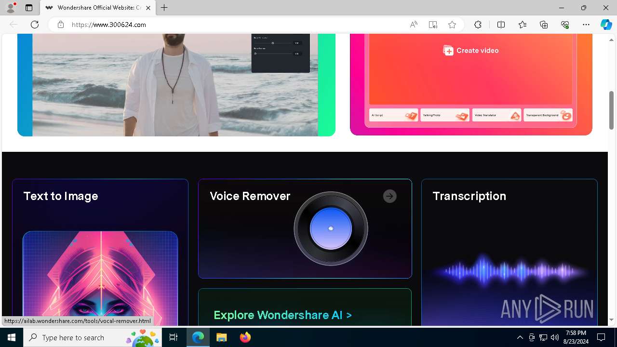Open Task View on taskbar
617x347 pixels.
pyautogui.click(x=174, y=337)
